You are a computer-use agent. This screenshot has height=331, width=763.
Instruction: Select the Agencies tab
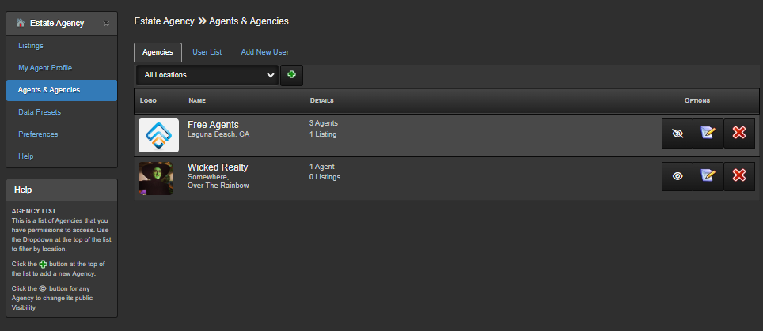[x=158, y=52]
